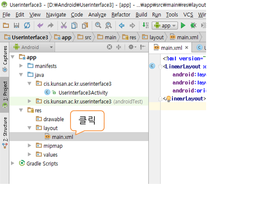Click the Synchronize icon in the toolbar
The image size is (267, 200).
tap(27, 26)
